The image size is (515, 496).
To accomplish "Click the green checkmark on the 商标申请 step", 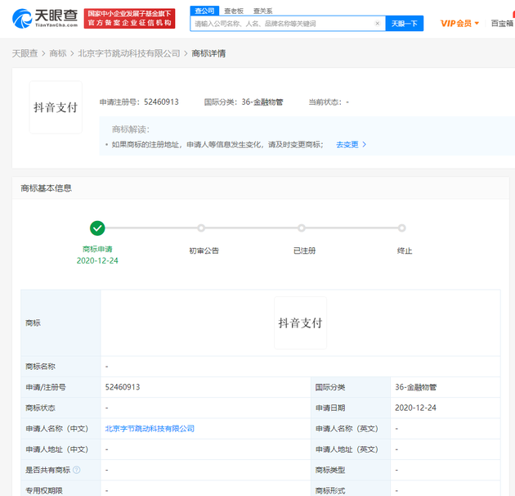I will tap(97, 228).
